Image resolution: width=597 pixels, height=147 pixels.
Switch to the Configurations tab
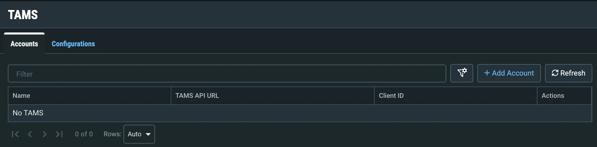coord(73,44)
